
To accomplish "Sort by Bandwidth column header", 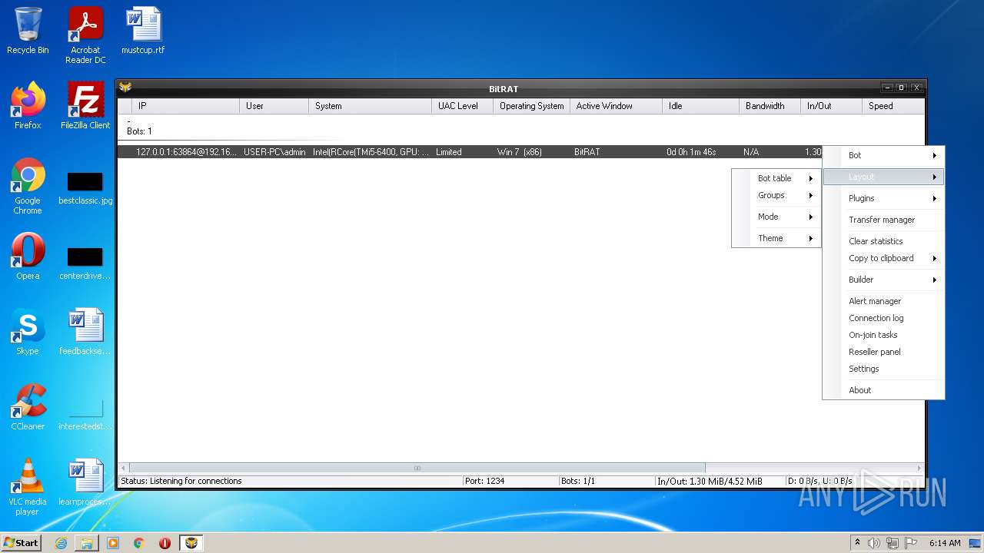I will [770, 106].
